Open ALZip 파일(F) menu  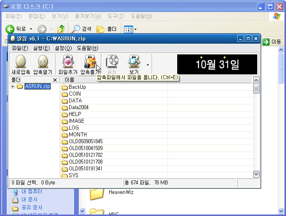click(20, 48)
